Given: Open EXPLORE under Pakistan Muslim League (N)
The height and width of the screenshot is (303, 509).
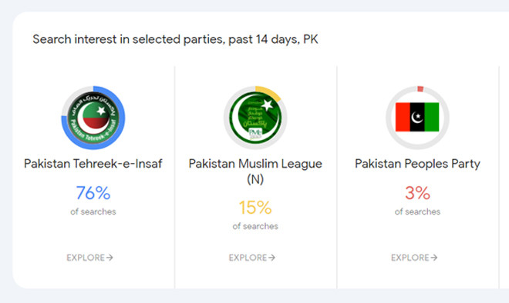Looking at the screenshot, I should click(252, 258).
